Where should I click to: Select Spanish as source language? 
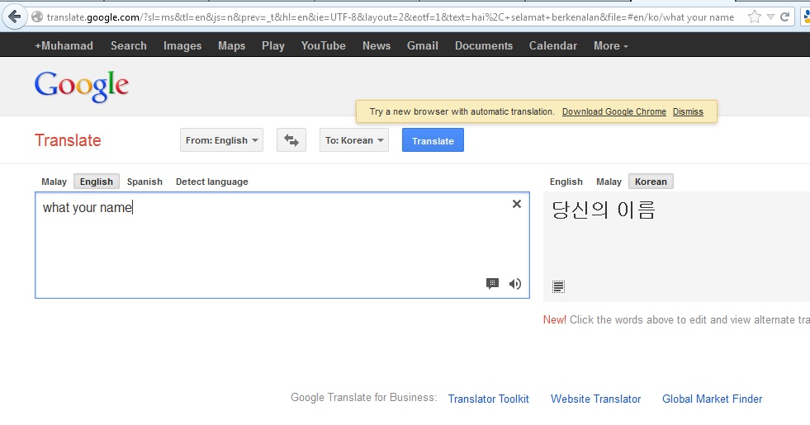coord(144,182)
